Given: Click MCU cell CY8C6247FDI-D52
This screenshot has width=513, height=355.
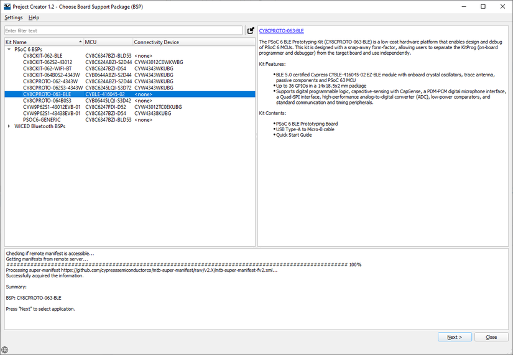Looking at the screenshot, I should [x=106, y=107].
